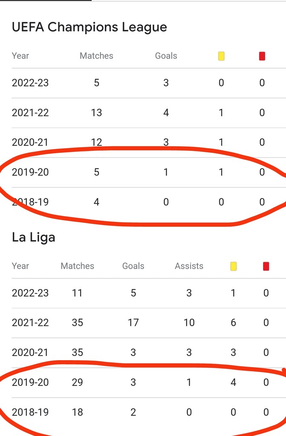286x436 pixels.
Task: Select the La Liga heading
Action: (x=33, y=237)
